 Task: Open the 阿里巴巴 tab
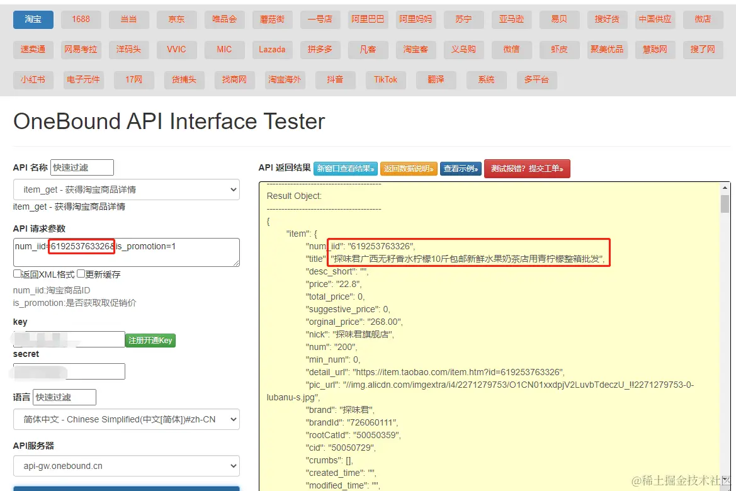click(x=368, y=20)
